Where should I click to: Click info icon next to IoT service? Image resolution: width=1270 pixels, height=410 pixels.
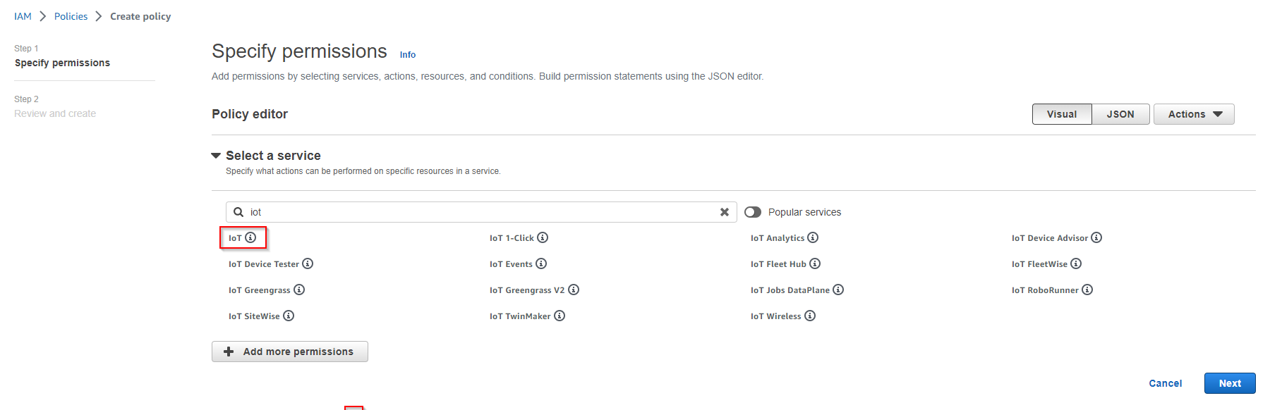tap(250, 237)
